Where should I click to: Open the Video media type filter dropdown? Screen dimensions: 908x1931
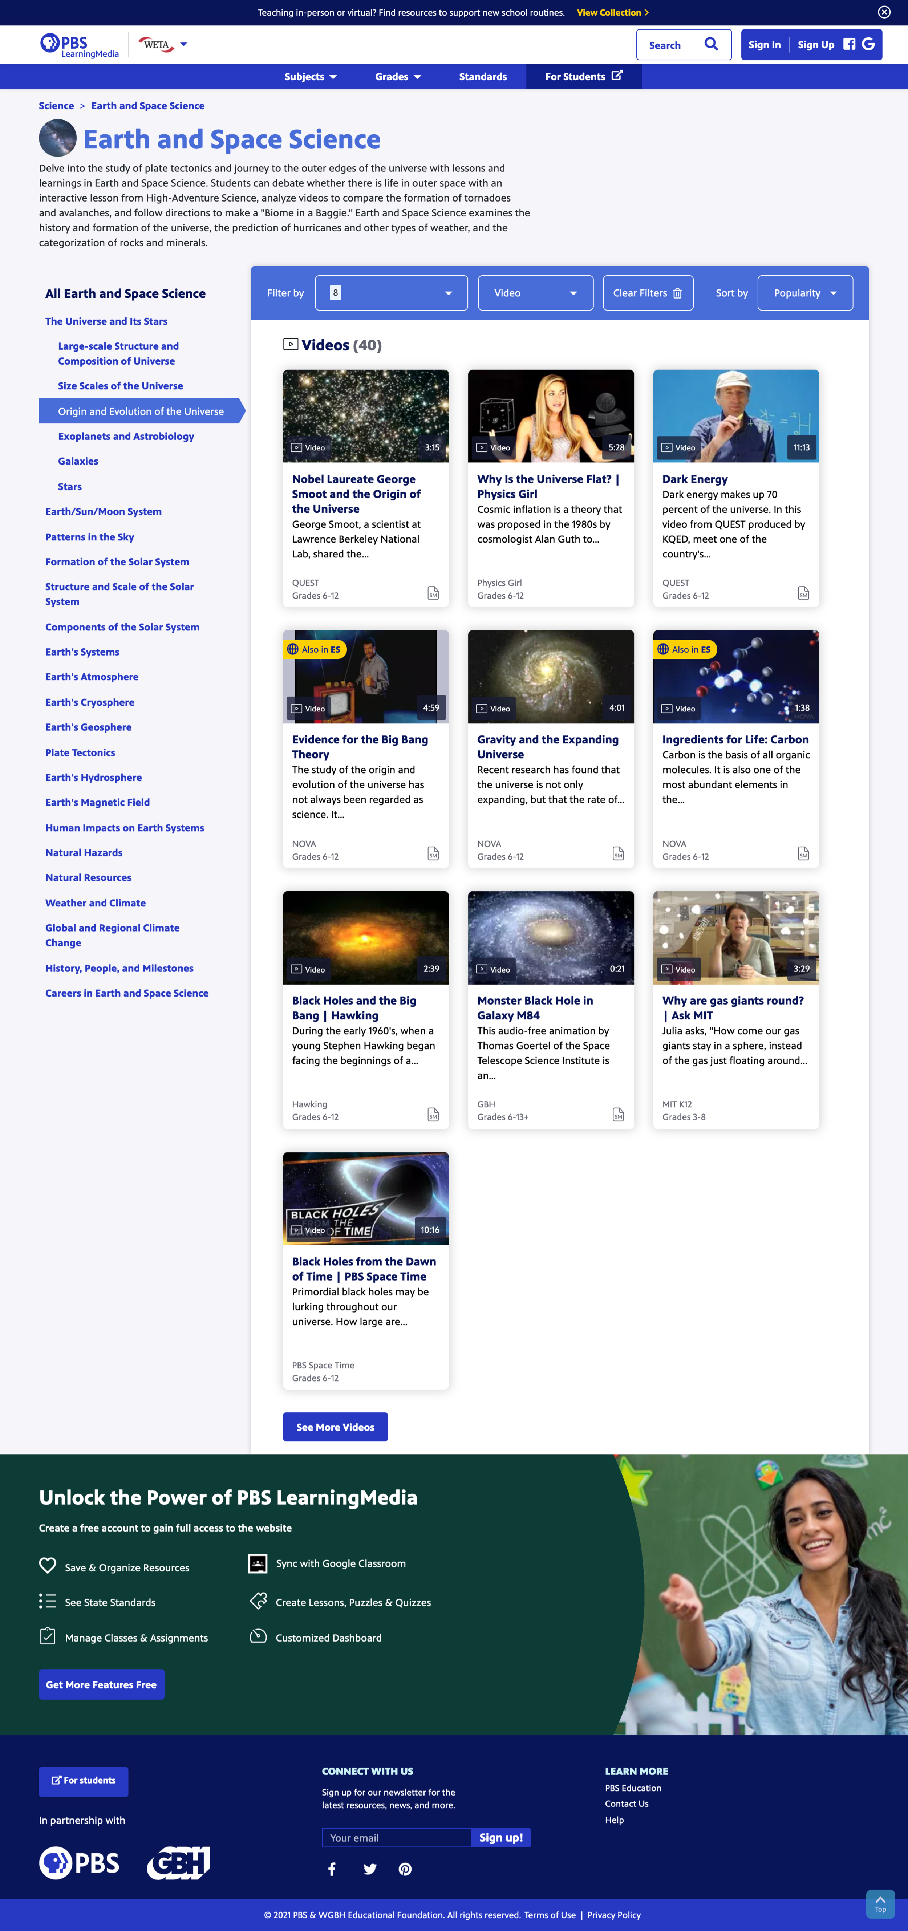535,293
